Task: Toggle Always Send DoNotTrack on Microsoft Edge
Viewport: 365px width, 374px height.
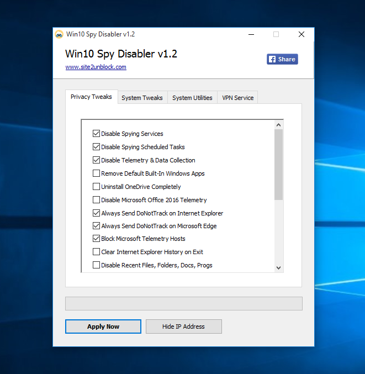Action: [96, 225]
